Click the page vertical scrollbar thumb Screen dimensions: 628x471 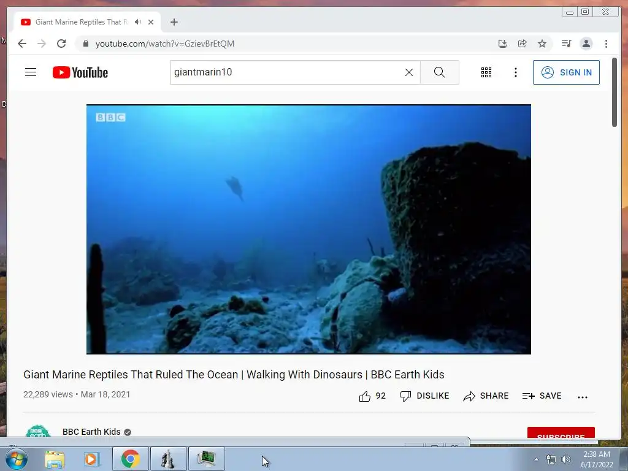coord(615,92)
